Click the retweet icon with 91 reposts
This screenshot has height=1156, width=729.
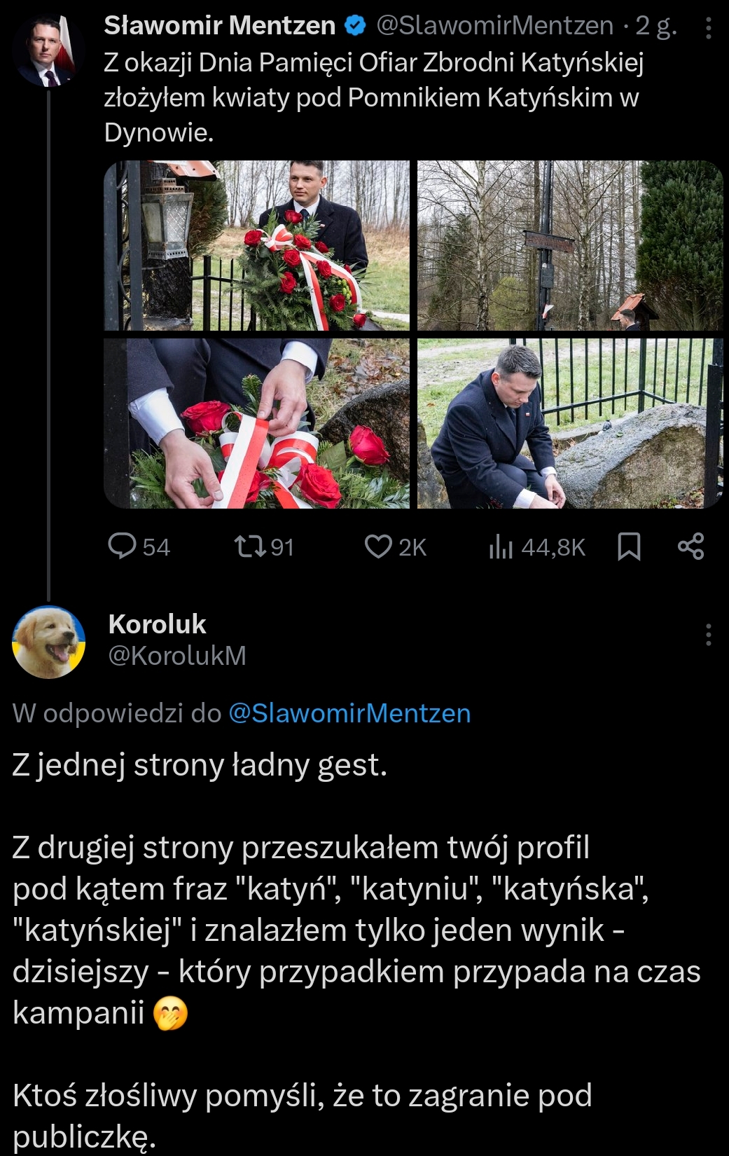coord(246,546)
